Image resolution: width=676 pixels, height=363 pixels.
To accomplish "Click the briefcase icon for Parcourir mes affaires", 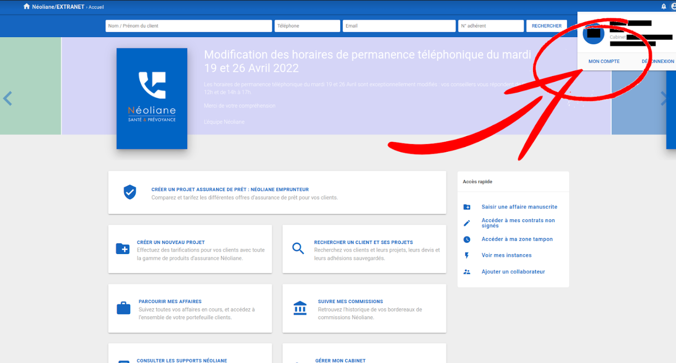I will pyautogui.click(x=123, y=308).
